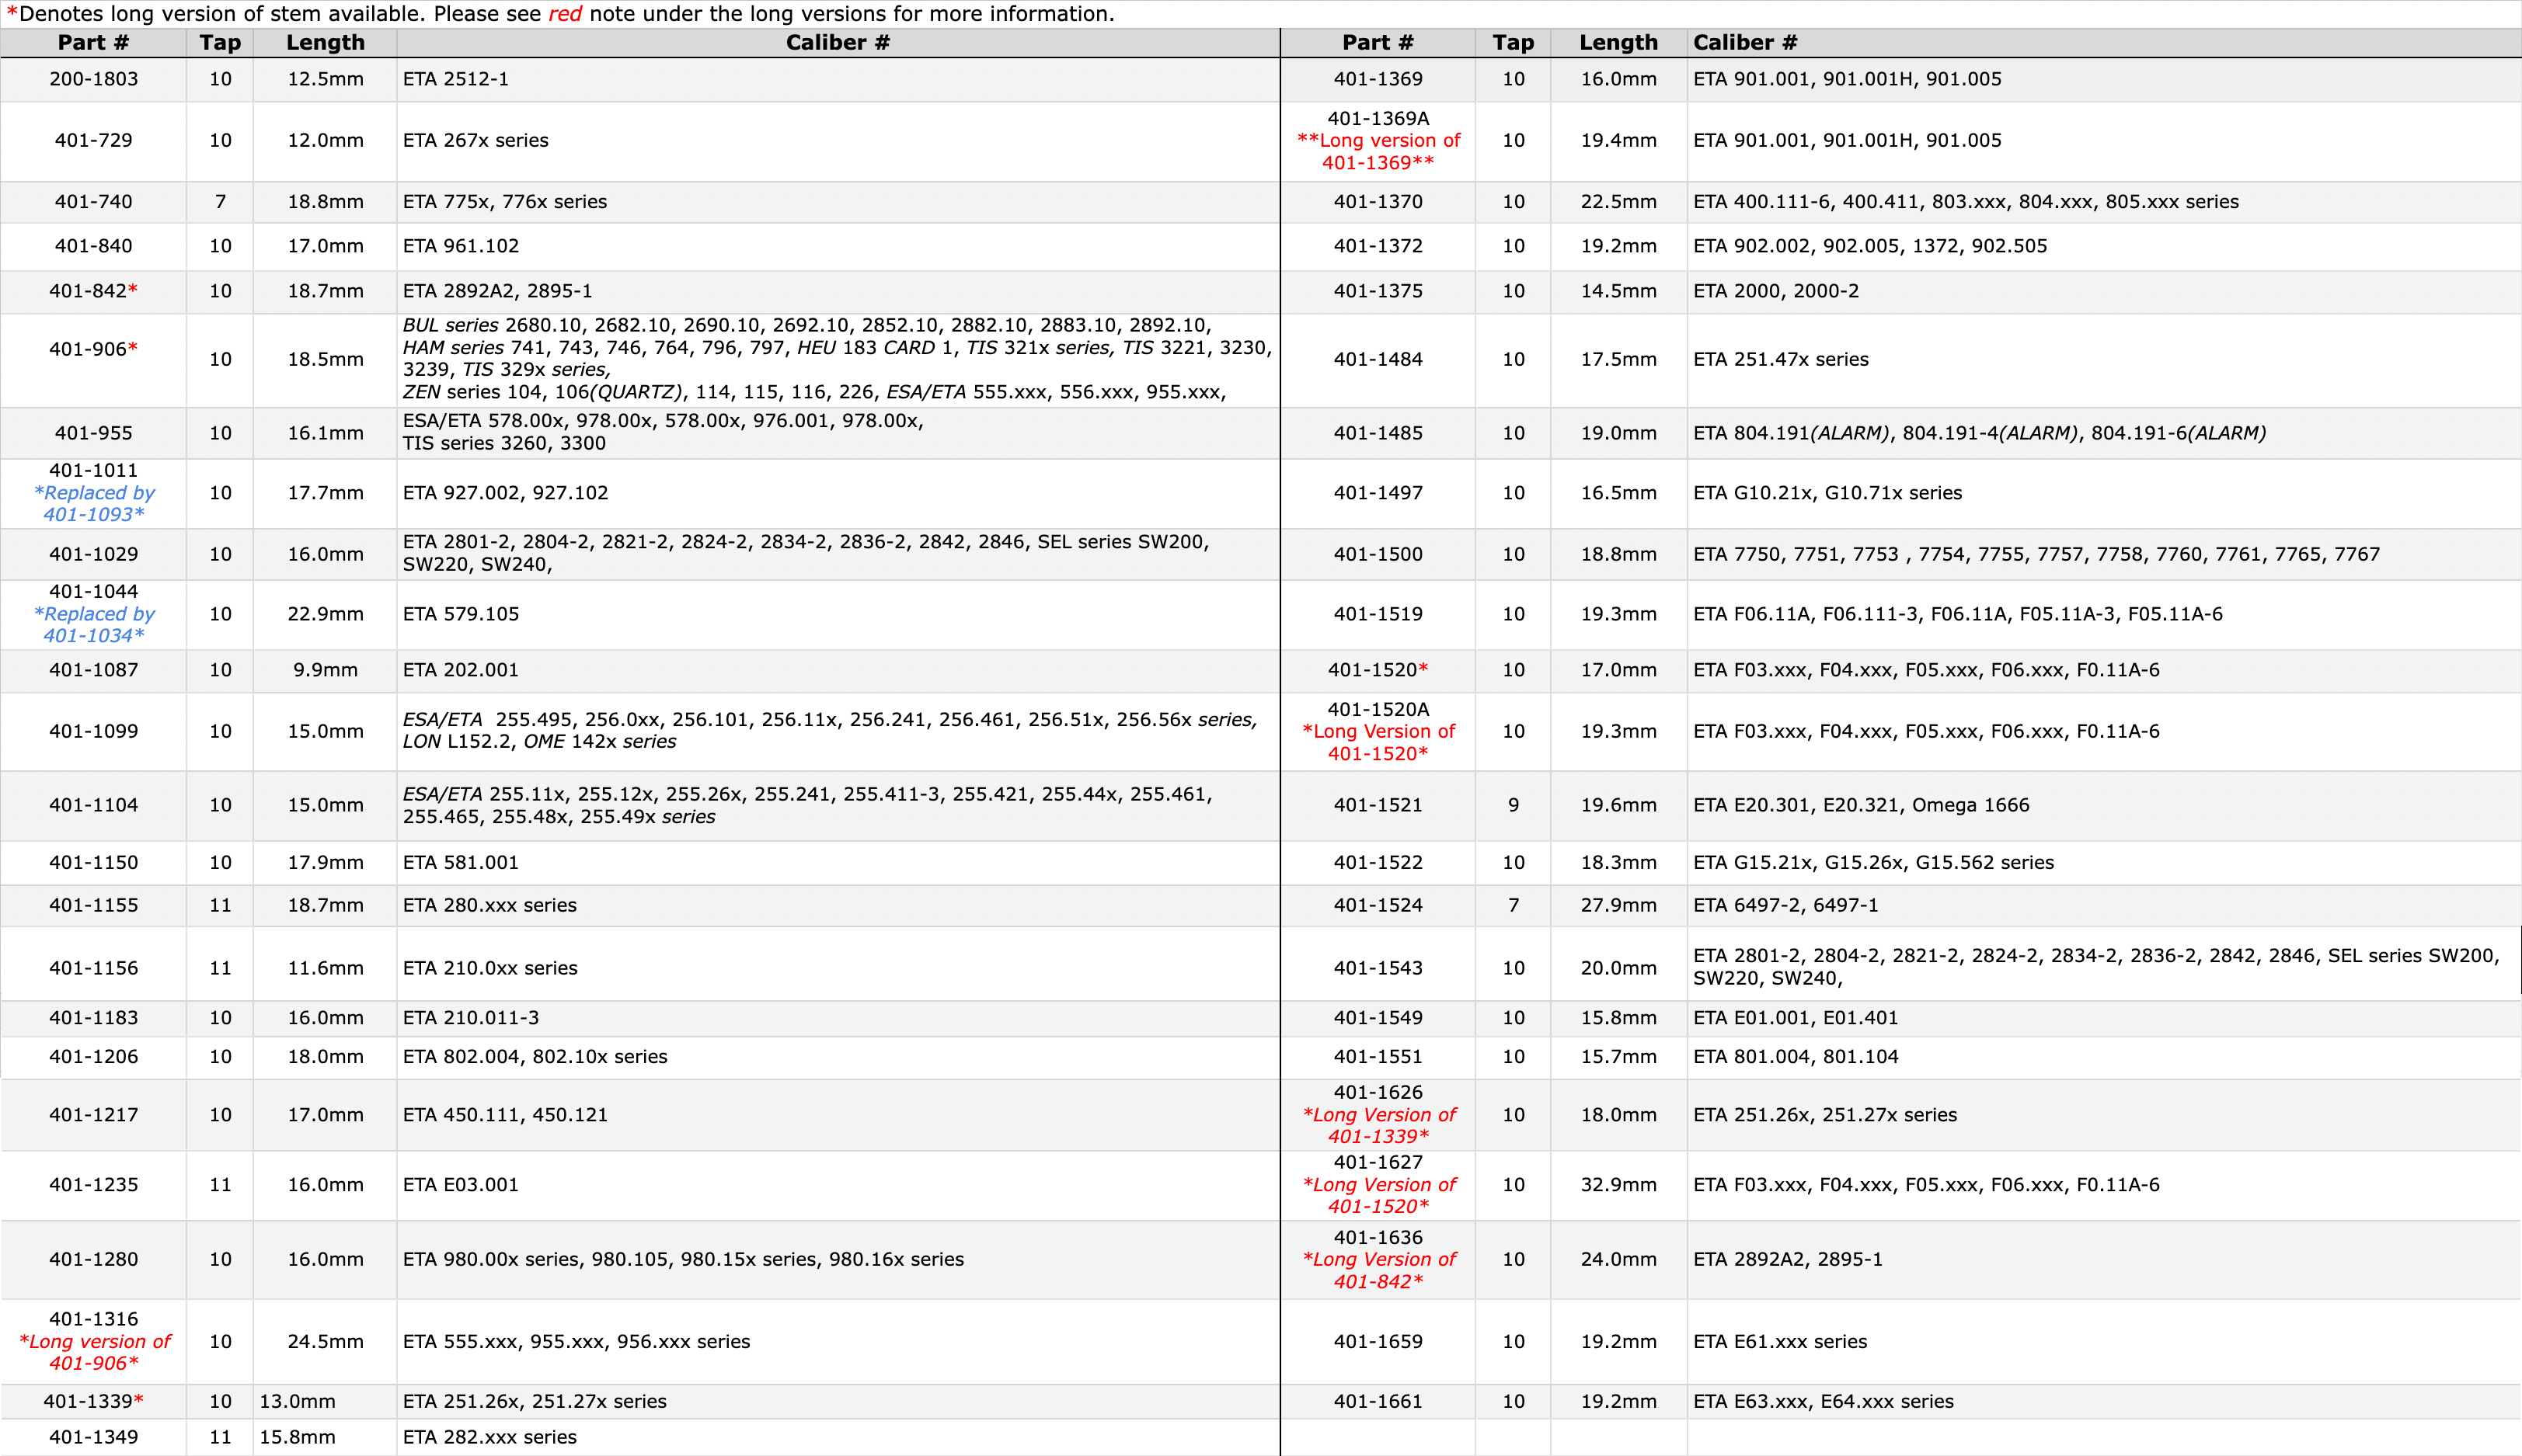This screenshot has width=2522, height=1456.
Task: Select caliber ETA 2000, 2000-2
Action: click(x=1775, y=291)
